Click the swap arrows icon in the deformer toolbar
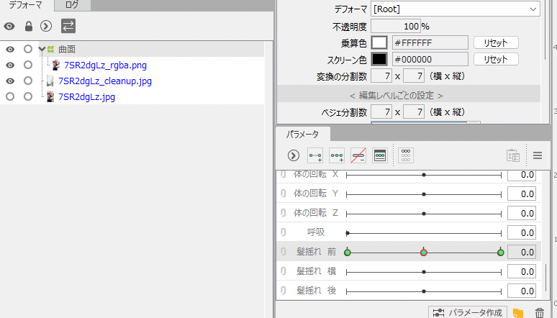 coord(68,26)
